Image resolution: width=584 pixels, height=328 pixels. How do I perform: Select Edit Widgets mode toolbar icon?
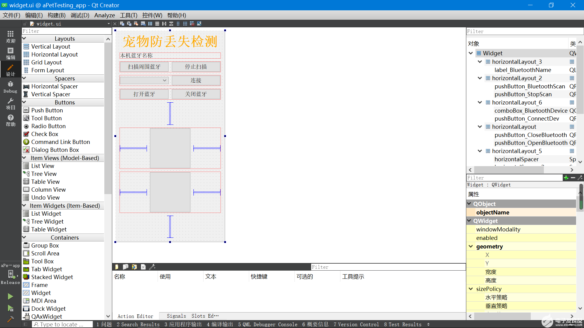tap(122, 23)
